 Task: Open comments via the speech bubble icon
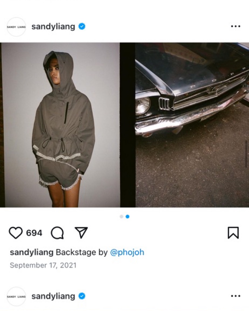57,233
